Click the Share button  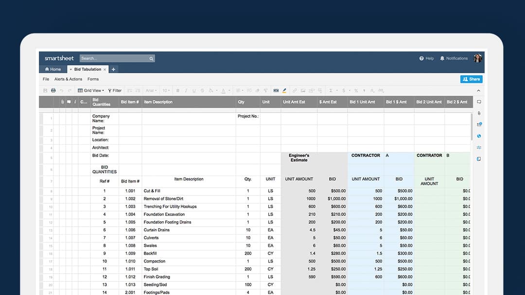tap(471, 79)
